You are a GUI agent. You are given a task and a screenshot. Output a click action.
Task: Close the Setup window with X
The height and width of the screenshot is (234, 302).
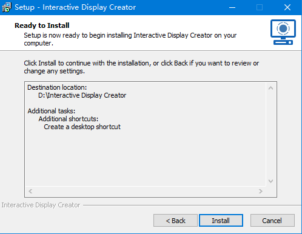pos(287,8)
